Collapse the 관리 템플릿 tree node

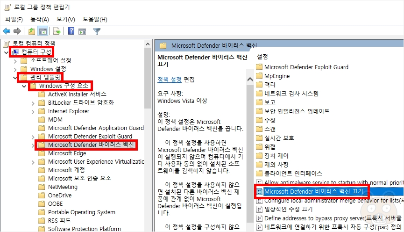tap(15, 78)
